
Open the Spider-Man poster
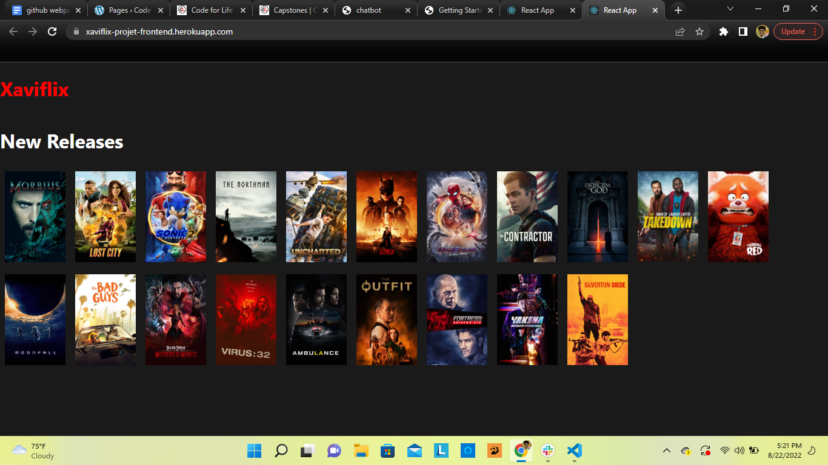[457, 217]
